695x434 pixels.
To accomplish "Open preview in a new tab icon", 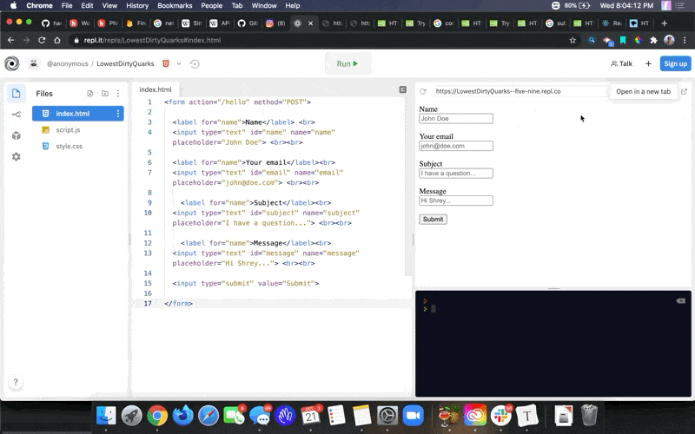I will pyautogui.click(x=684, y=91).
